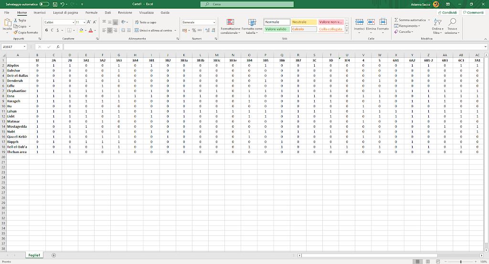The width and height of the screenshot is (489, 264).
Task: Align text to the top
Action: coord(104,22)
